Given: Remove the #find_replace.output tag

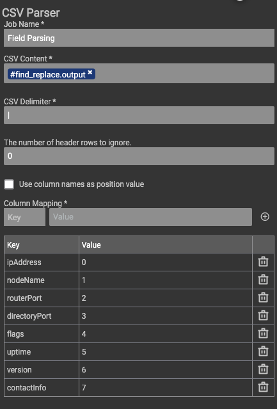Looking at the screenshot, I should (x=90, y=72).
